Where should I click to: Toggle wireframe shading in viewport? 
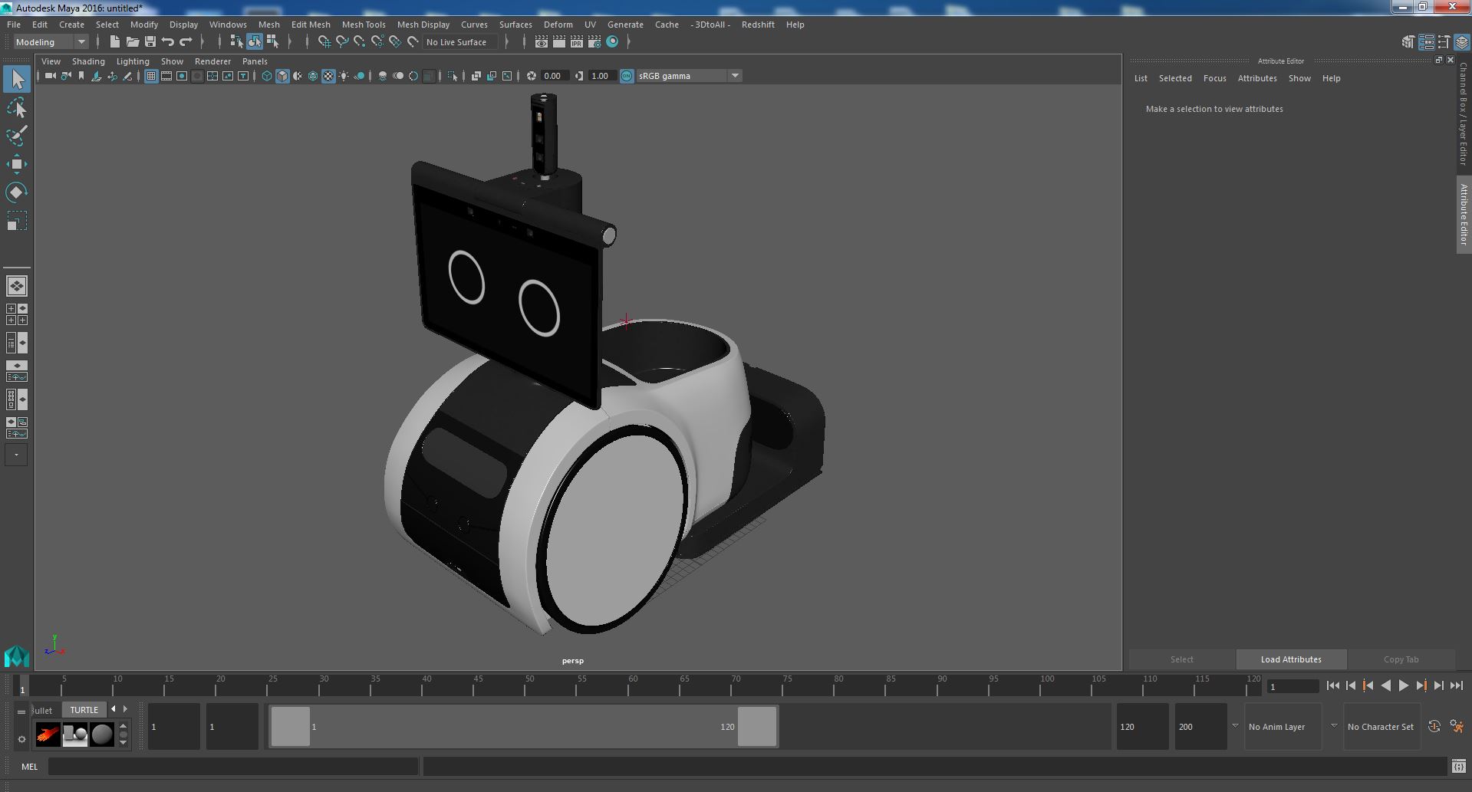tap(266, 76)
